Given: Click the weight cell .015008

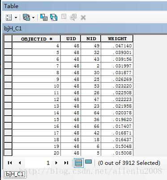Looking at the screenshot, I should point(117,153).
